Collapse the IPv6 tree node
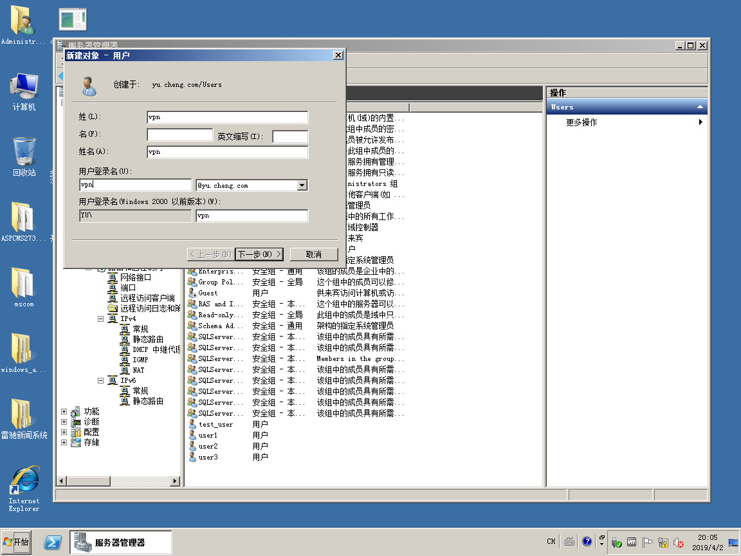Image resolution: width=741 pixels, height=556 pixels. [101, 380]
